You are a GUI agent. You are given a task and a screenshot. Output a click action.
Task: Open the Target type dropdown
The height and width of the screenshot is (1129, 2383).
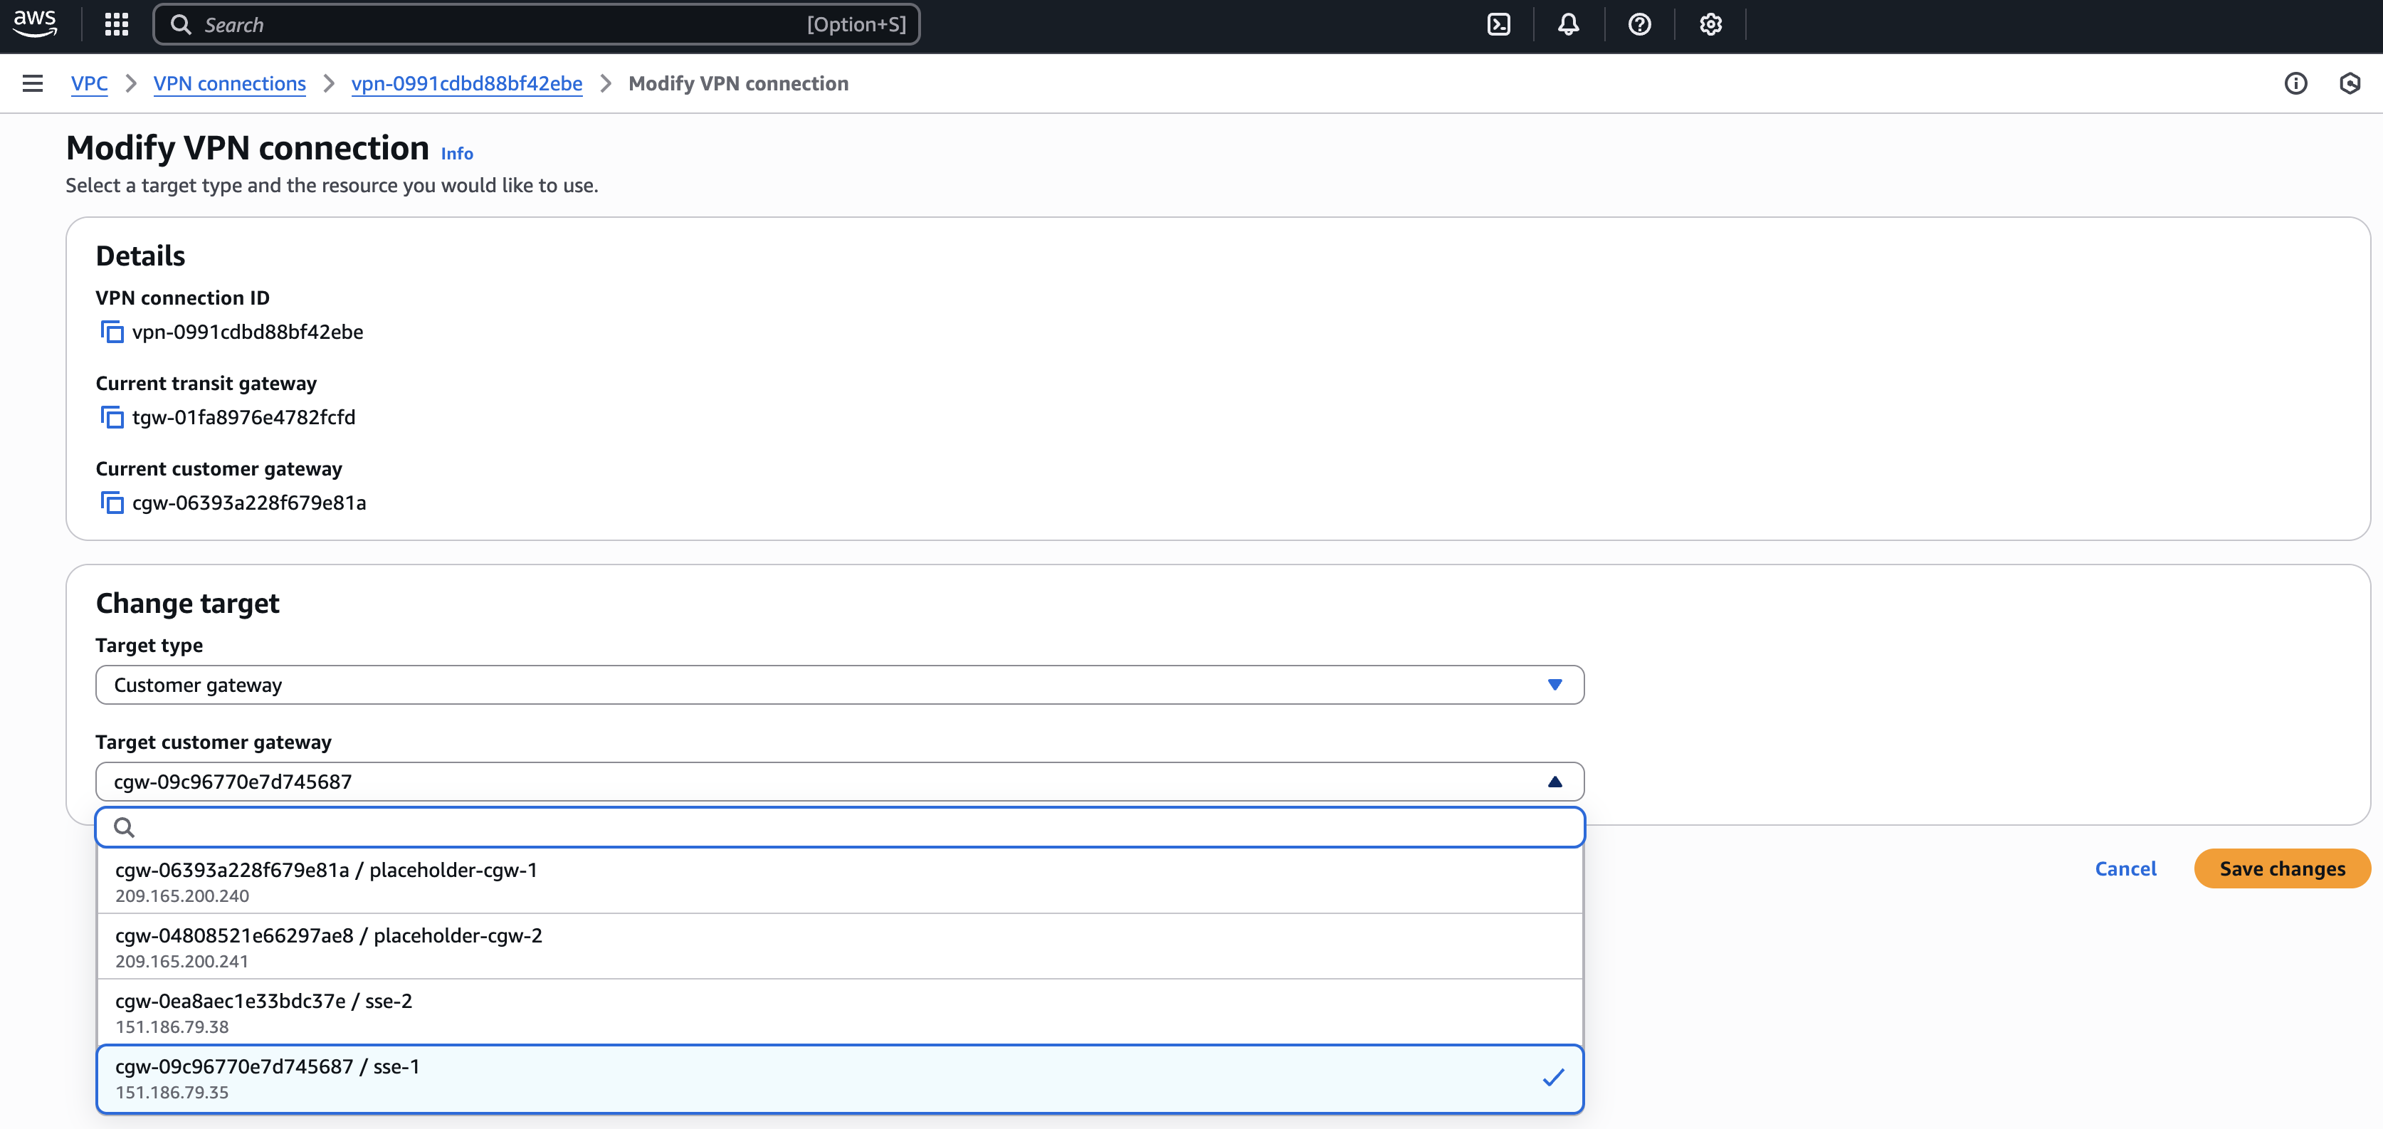point(839,685)
